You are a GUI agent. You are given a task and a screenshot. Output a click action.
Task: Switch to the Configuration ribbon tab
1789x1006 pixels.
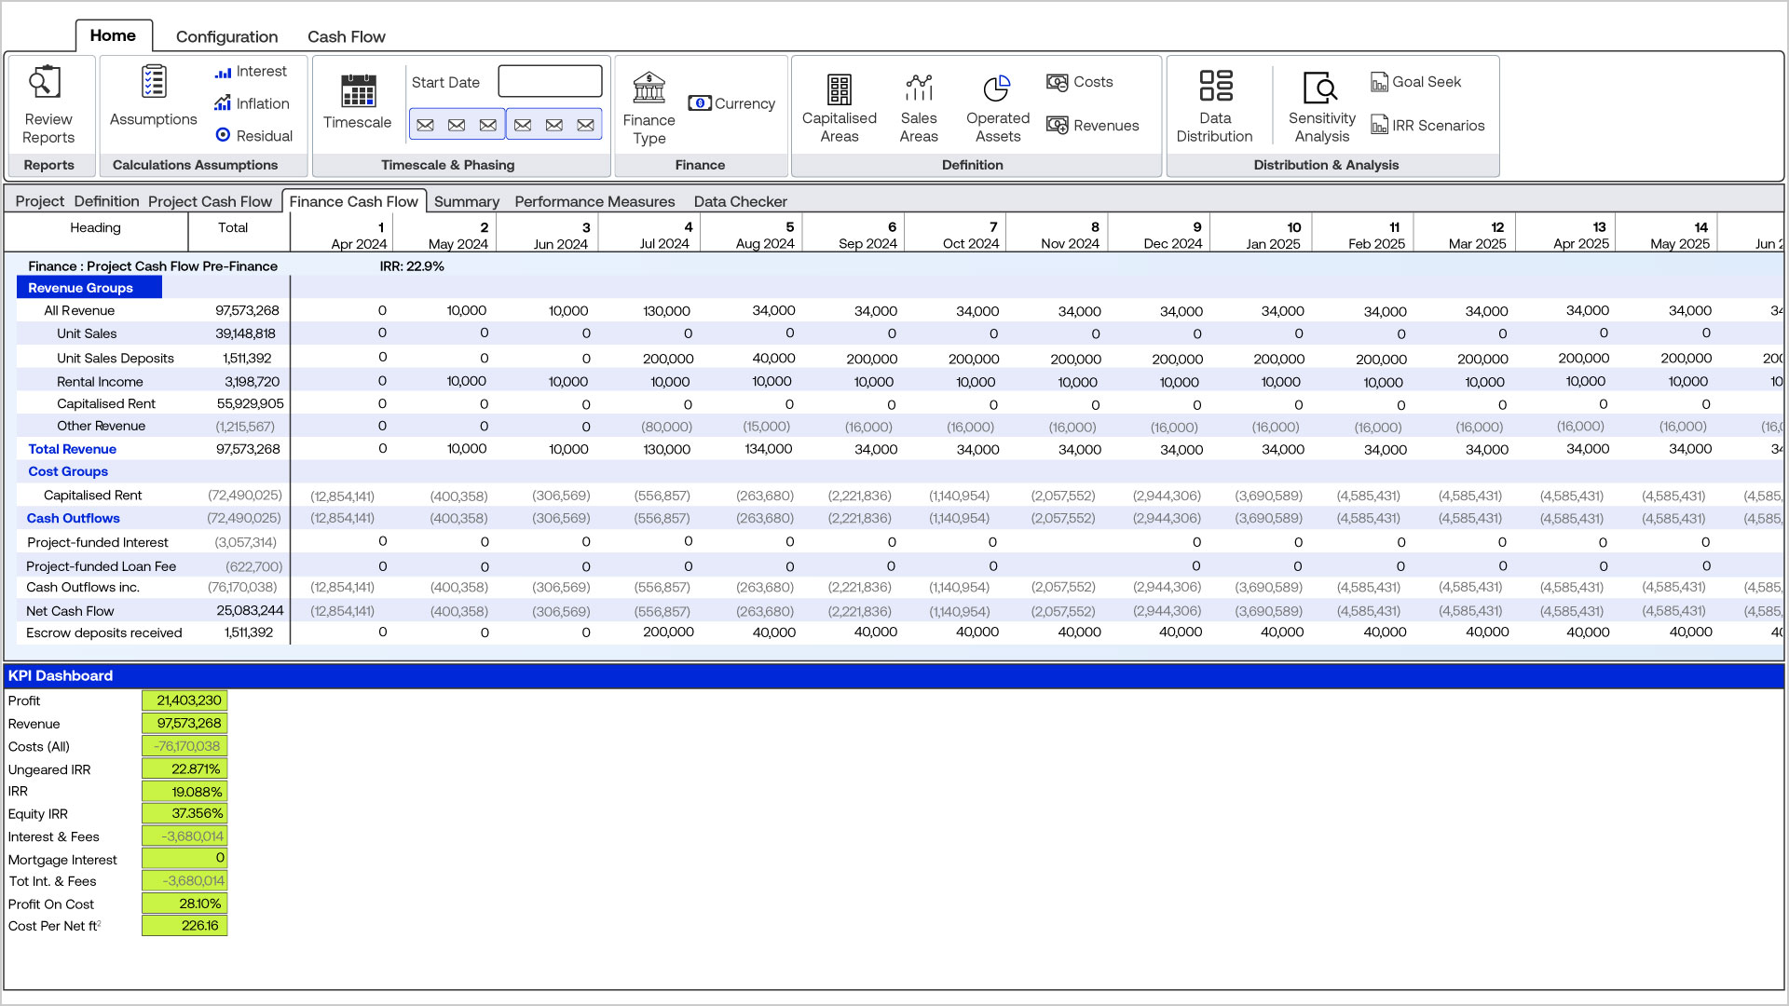click(226, 36)
